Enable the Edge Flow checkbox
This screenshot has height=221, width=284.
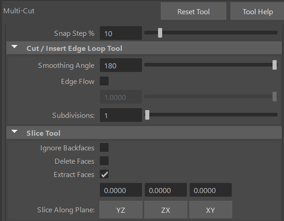tap(104, 82)
